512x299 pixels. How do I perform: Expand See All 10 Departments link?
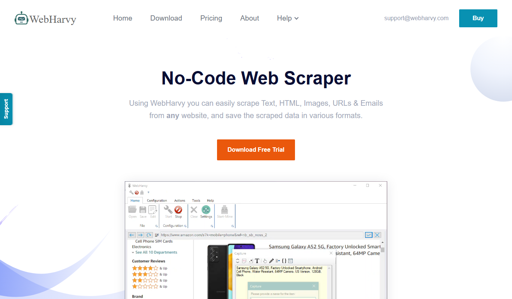point(154,252)
